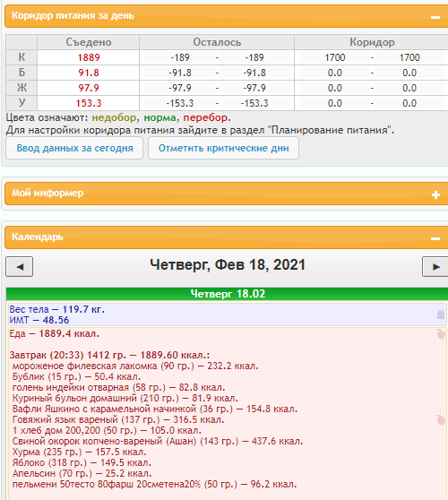Click the apple icon beside Еда total

[441, 334]
